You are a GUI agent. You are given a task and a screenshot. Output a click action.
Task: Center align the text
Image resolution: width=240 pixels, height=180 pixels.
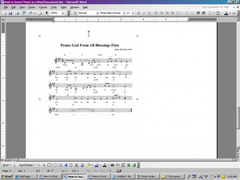[x=162, y=13]
